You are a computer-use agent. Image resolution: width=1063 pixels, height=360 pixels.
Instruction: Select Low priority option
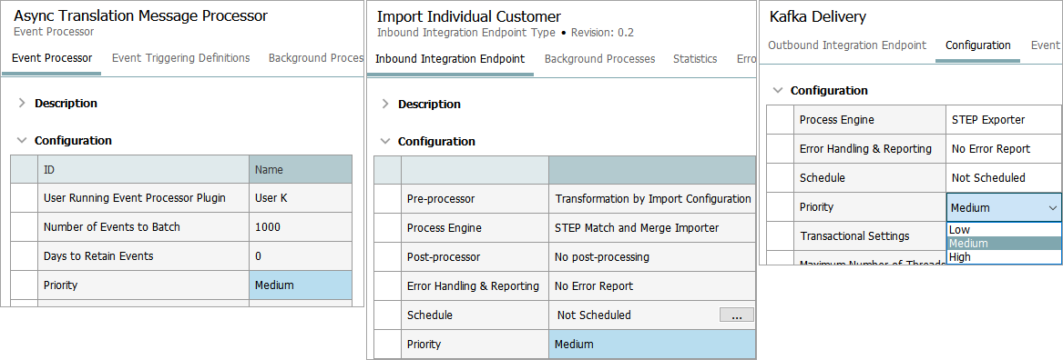tap(1004, 229)
